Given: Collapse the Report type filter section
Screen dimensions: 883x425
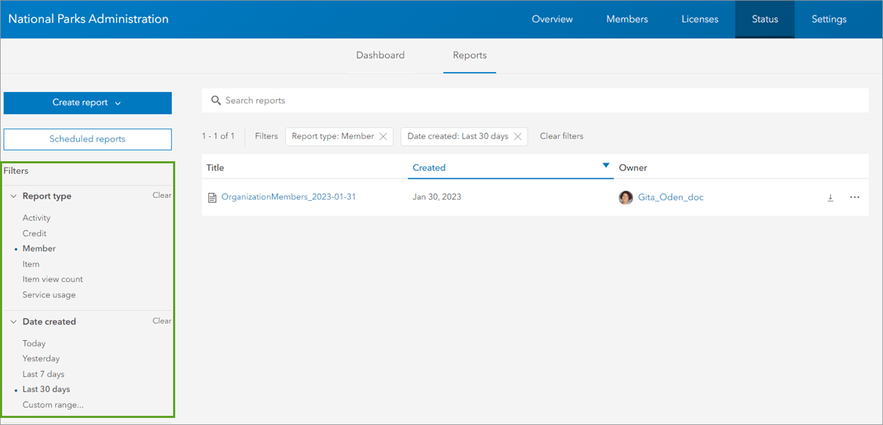Looking at the screenshot, I should 12,196.
